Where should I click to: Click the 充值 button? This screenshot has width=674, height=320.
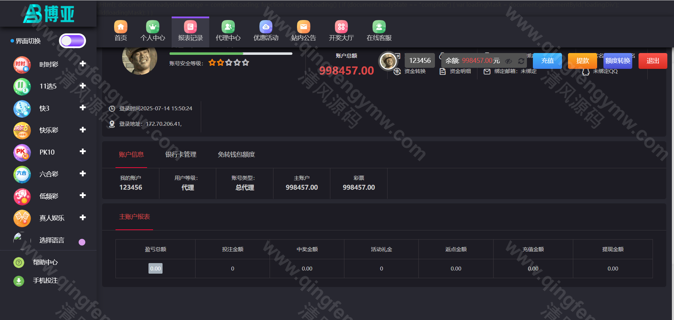(x=547, y=61)
